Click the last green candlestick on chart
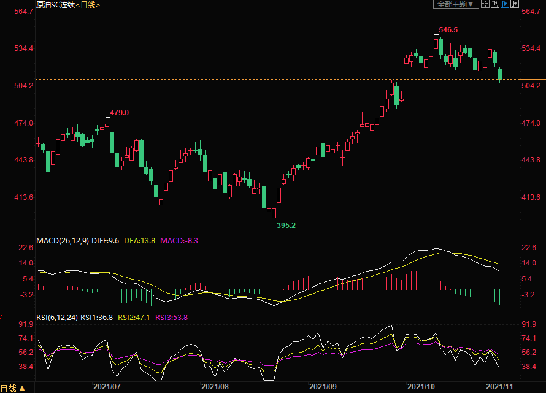 (500, 75)
